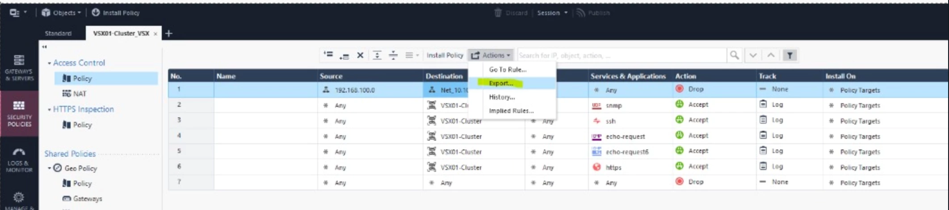Click the delete rule X icon
The height and width of the screenshot is (210, 949).
coord(360,55)
